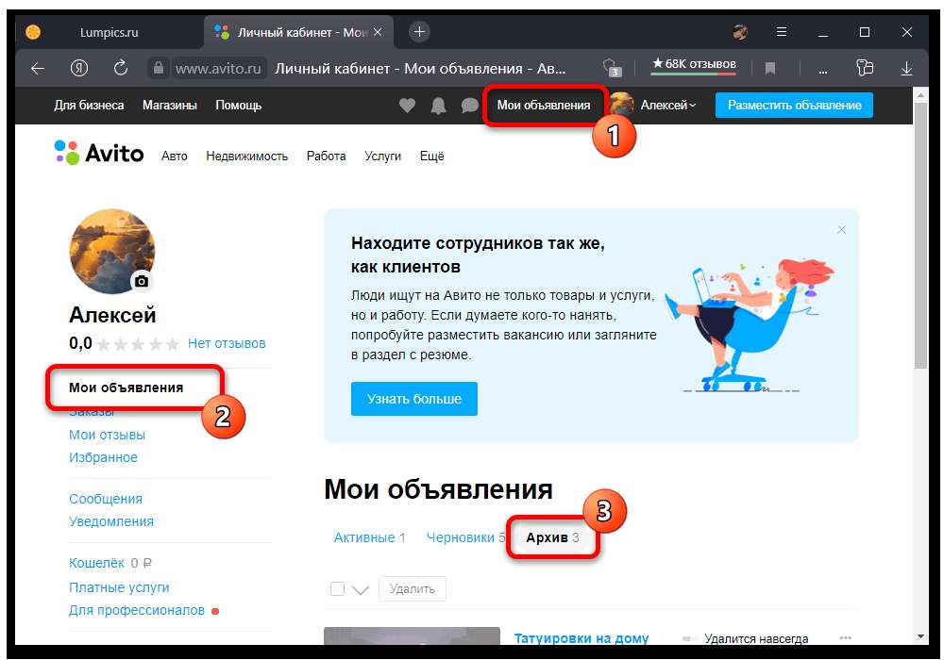Expand the Алексей account dropdown

667,106
